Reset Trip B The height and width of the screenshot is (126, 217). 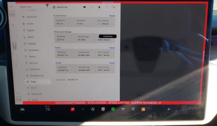pyautogui.click(x=112, y=63)
